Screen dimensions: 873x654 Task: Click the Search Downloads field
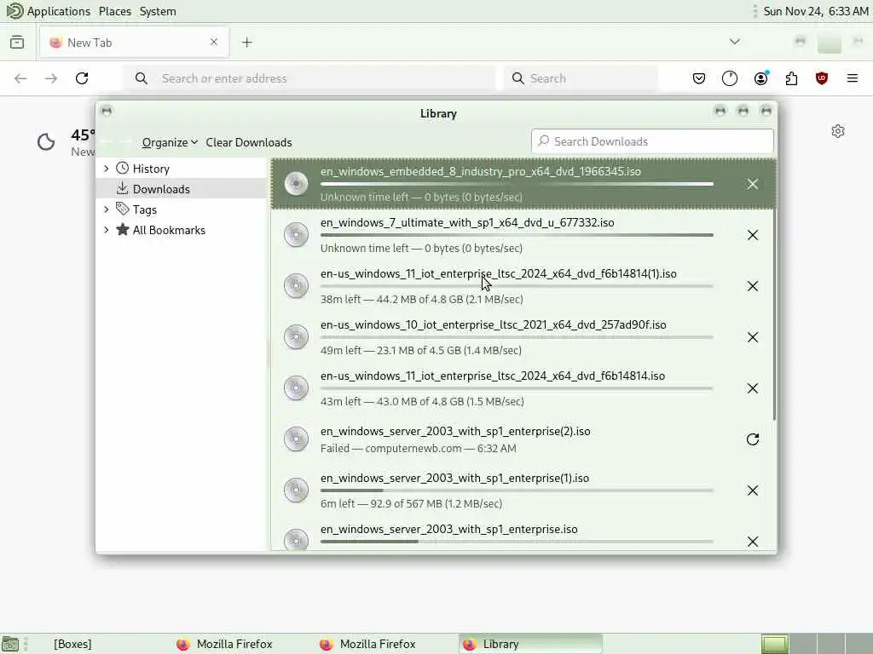(652, 141)
